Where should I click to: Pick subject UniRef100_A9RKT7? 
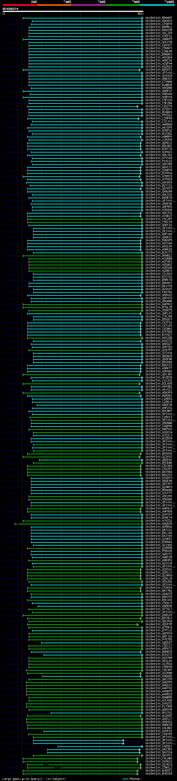[159, 368]
